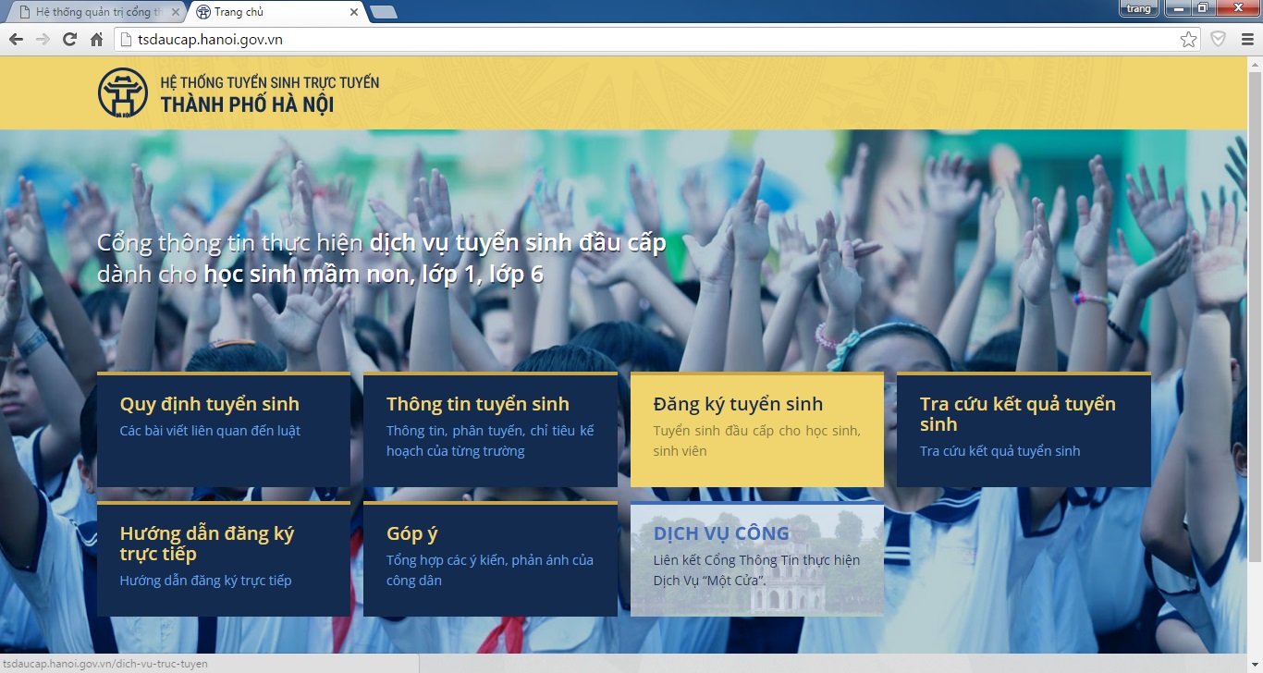Viewport: 1263px width, 673px height.
Task: Open Hướng dẫn đăng ký trực tiếp tile
Action: click(223, 559)
